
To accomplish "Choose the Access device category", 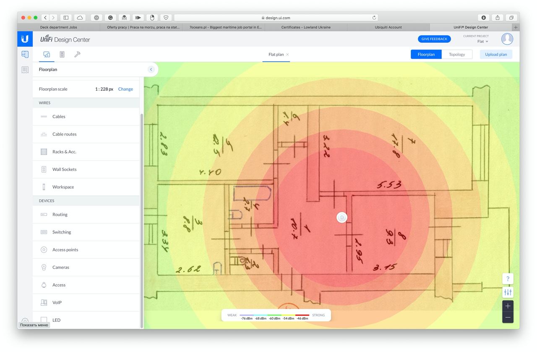I will click(x=86, y=285).
